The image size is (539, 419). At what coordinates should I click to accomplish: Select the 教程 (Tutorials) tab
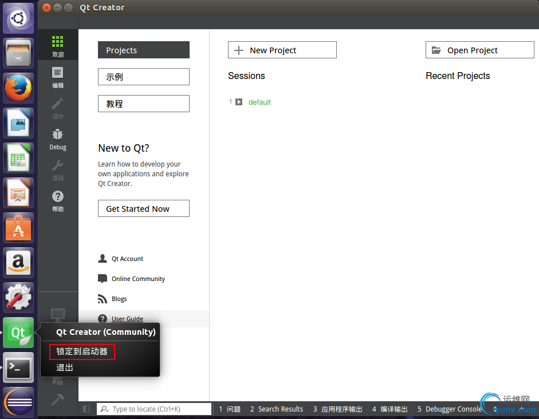[x=144, y=104]
